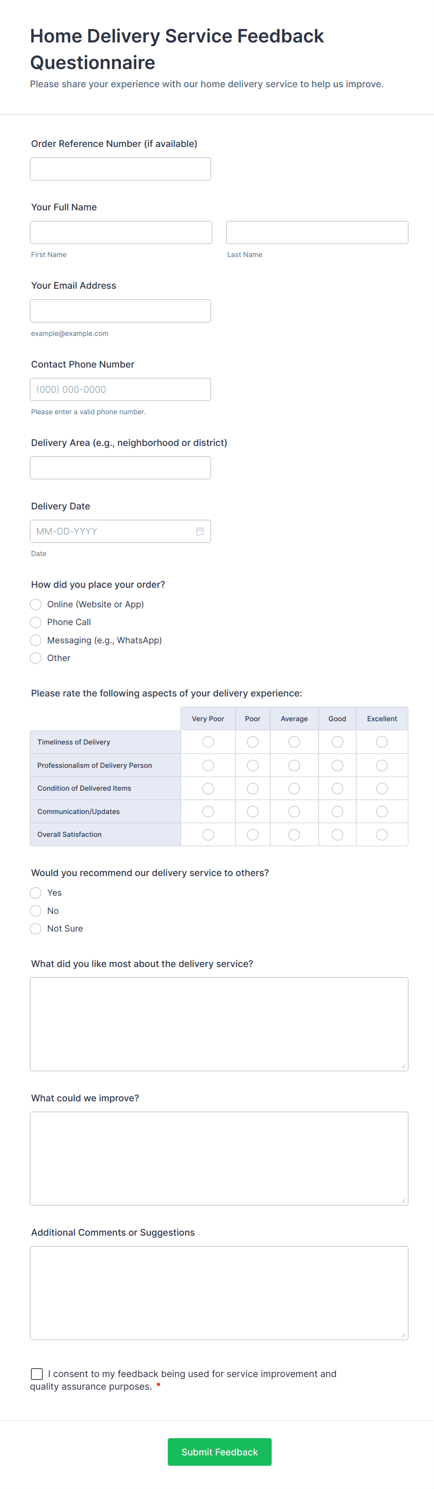
Task: Click the Submit Feedback button
Action: [x=220, y=1451]
